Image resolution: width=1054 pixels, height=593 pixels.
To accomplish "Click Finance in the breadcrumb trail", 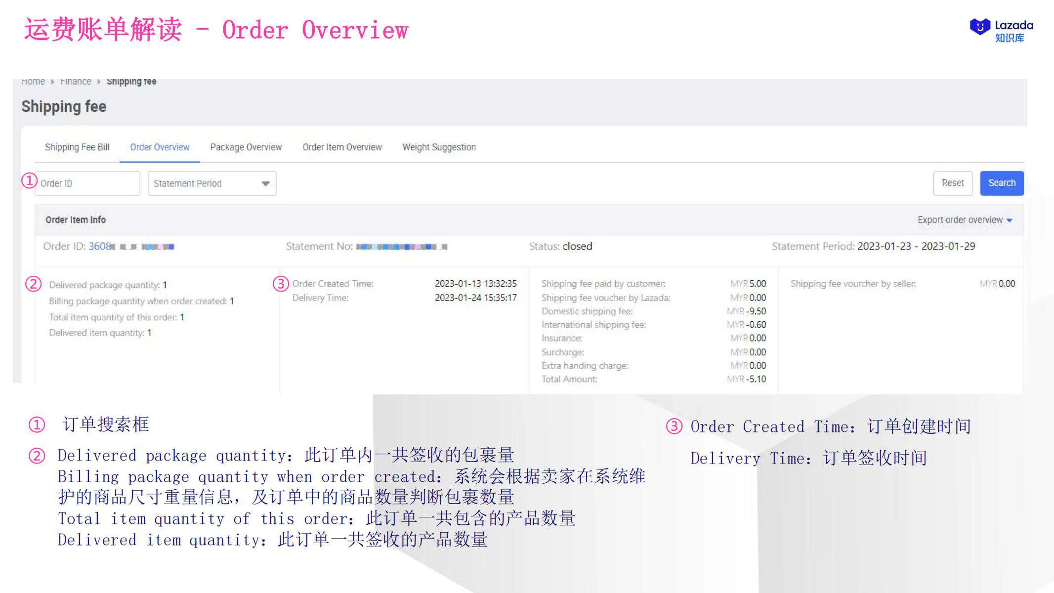I will tap(75, 81).
